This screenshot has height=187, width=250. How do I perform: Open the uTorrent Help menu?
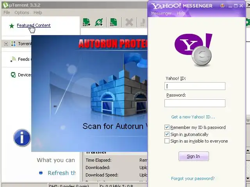pyautogui.click(x=38, y=12)
